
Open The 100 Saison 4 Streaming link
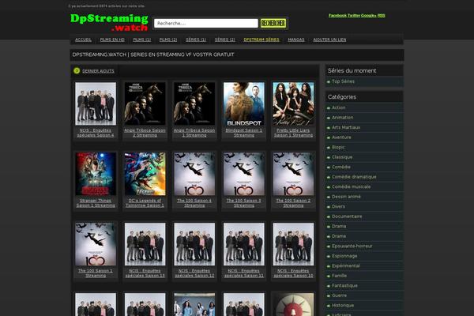(194, 203)
